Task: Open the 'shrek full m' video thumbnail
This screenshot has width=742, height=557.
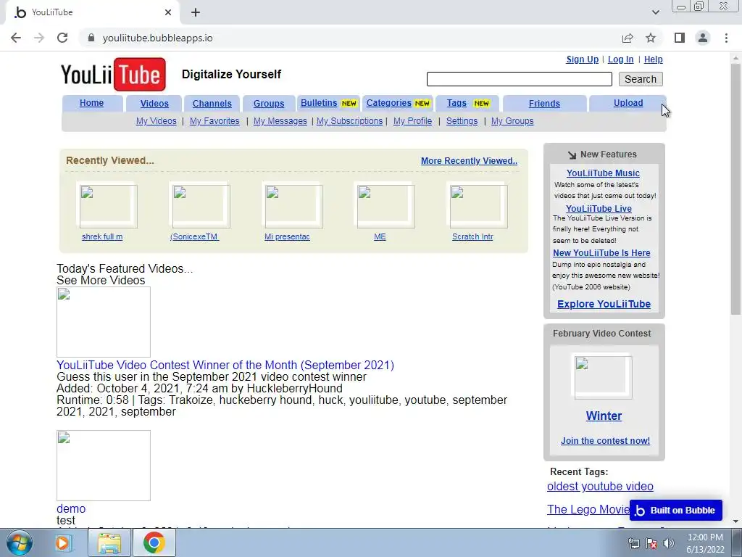Action: point(109,207)
